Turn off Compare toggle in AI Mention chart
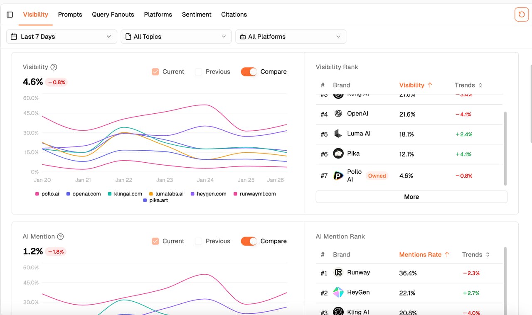 coord(249,241)
